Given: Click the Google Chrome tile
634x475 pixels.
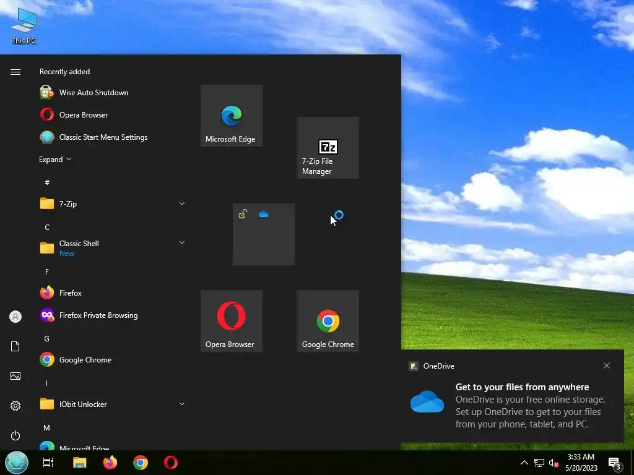Looking at the screenshot, I should coord(328,321).
